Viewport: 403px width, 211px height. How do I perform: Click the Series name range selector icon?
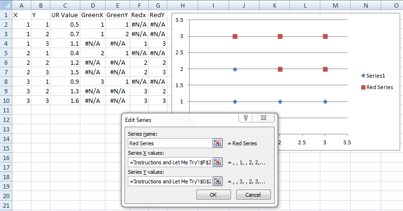pyautogui.click(x=218, y=143)
